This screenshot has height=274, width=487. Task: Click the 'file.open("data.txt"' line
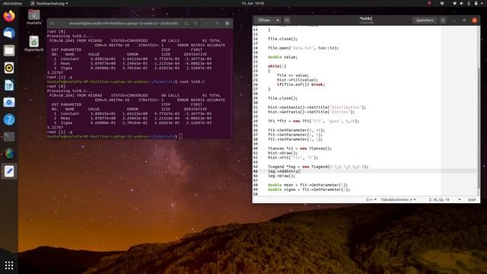pos(303,48)
